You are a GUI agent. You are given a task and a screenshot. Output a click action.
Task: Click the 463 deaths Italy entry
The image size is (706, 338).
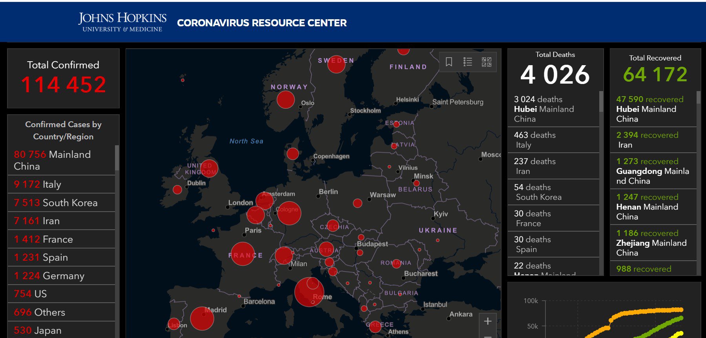click(x=553, y=140)
